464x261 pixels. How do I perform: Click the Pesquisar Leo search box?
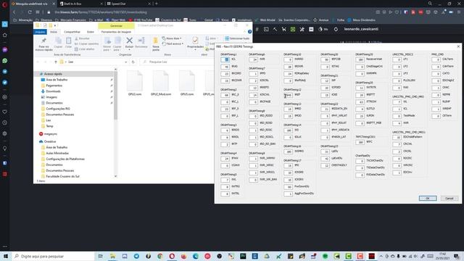pyautogui.click(x=177, y=62)
